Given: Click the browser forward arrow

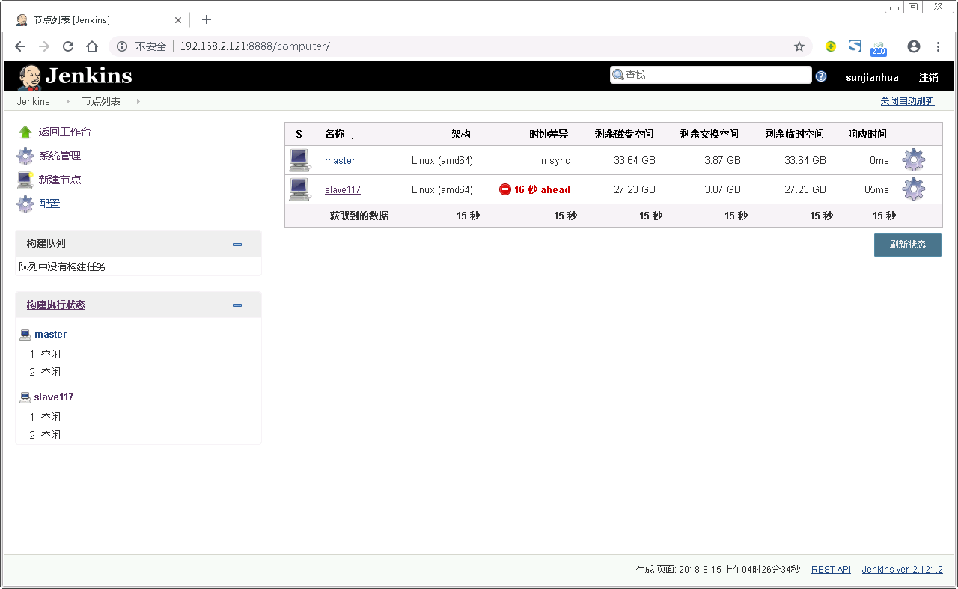Looking at the screenshot, I should 44,46.
